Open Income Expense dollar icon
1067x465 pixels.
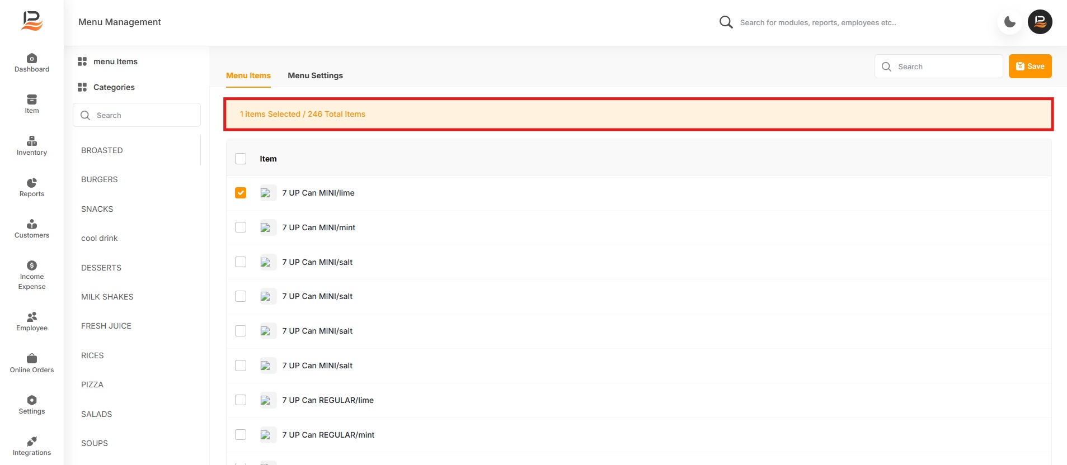click(32, 265)
